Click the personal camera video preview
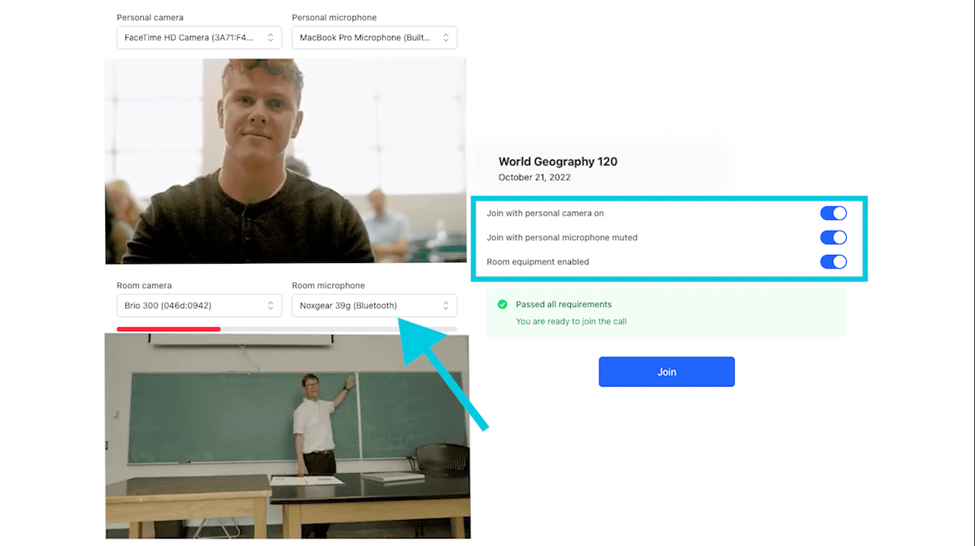Screen dimensions: 975x546 (285, 162)
